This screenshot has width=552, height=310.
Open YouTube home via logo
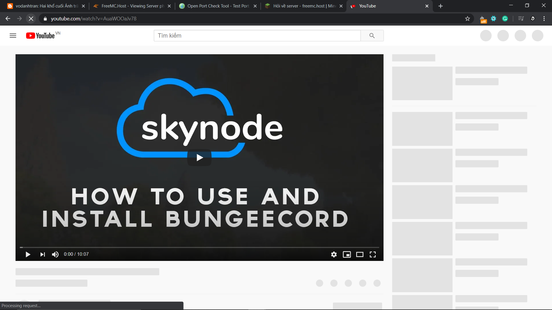[x=41, y=36]
